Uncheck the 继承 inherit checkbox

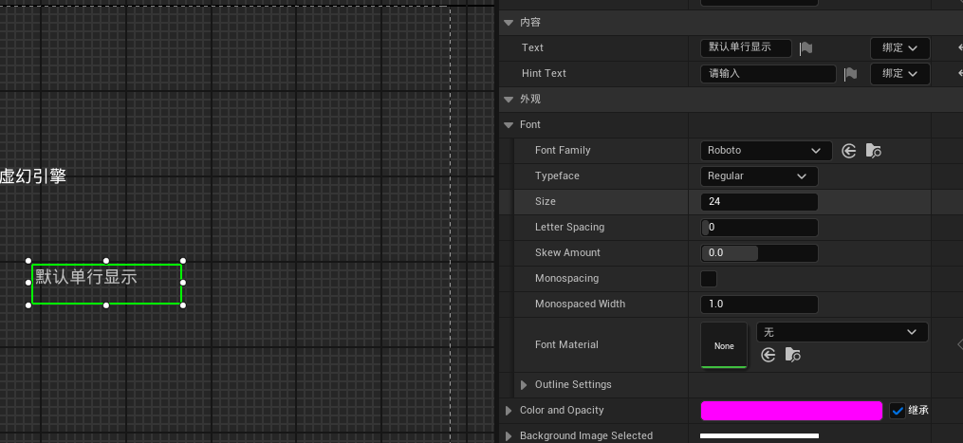click(898, 411)
